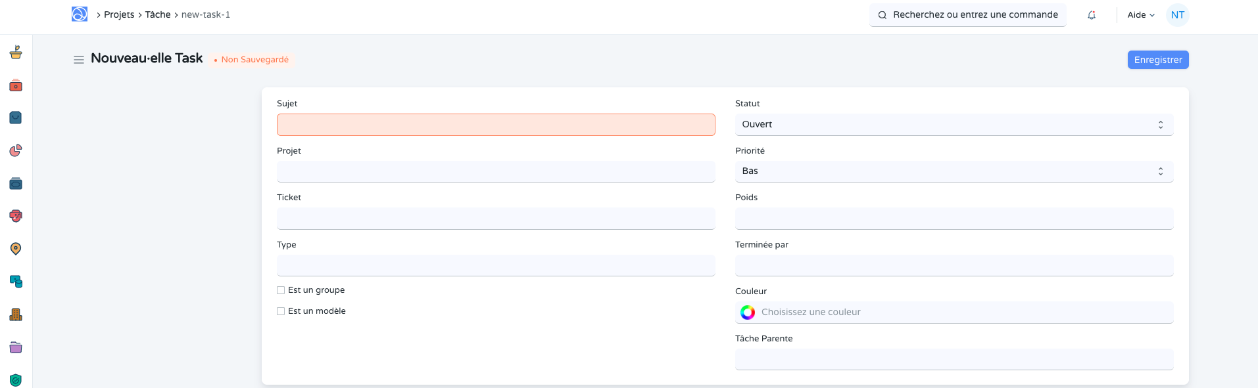Click the orange building sidebar icon
1258x388 pixels.
point(16,314)
